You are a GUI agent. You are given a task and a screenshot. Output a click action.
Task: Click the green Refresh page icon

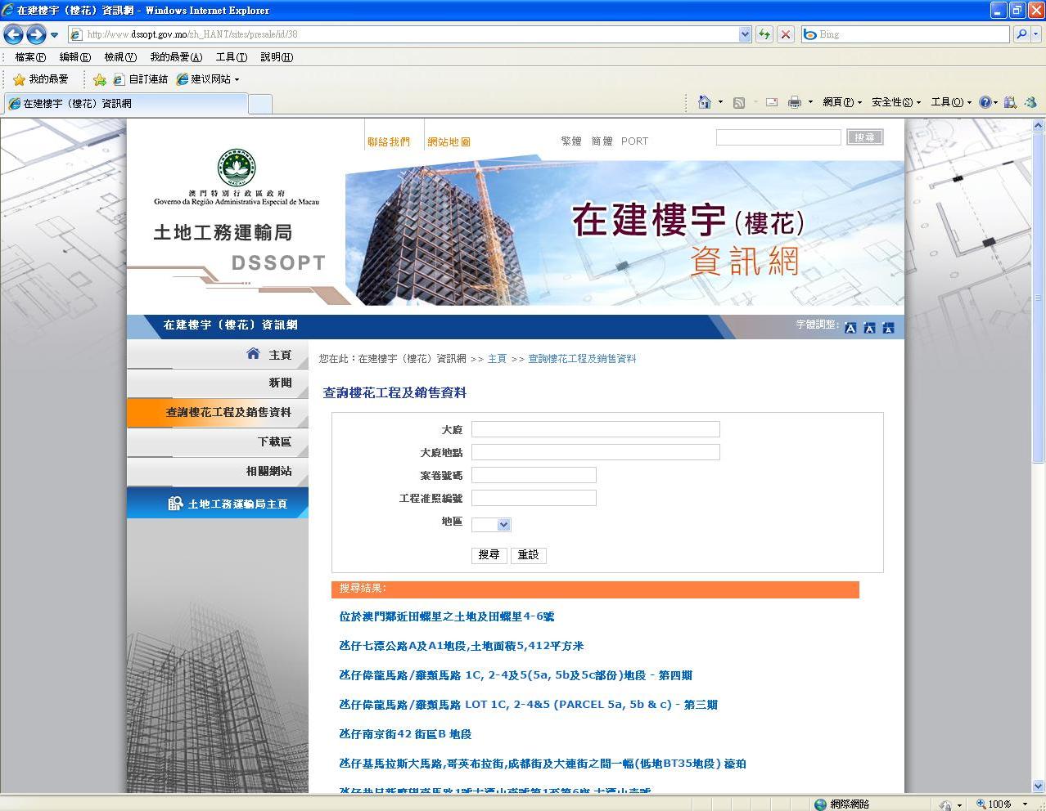tap(764, 34)
